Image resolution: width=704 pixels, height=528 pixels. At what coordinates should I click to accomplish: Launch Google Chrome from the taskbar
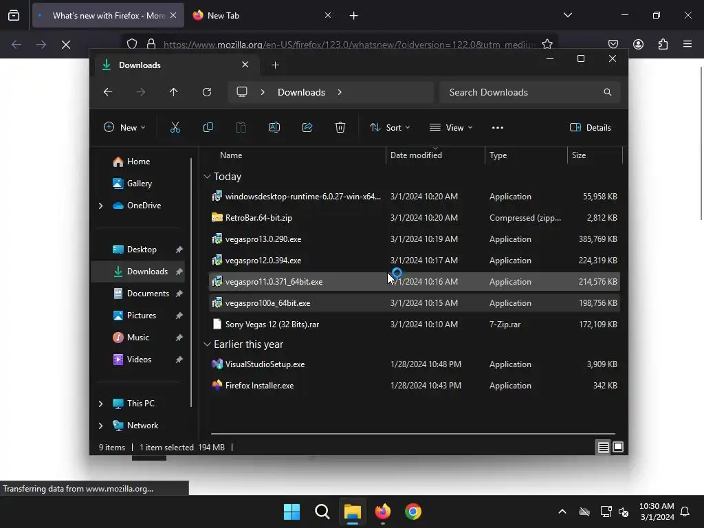click(413, 511)
